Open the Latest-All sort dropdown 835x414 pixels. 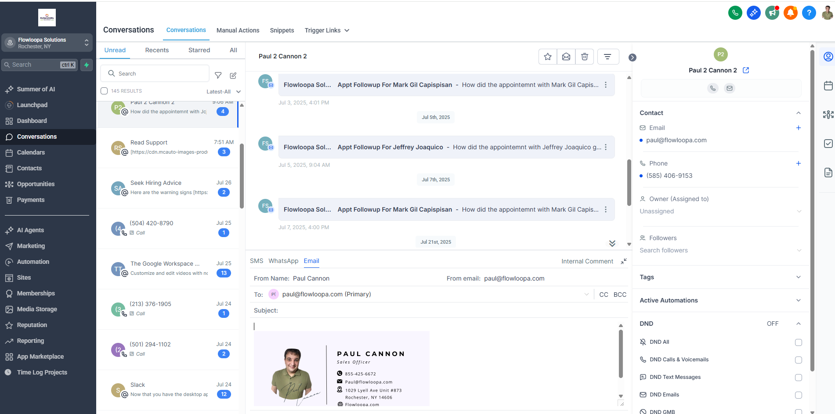[x=224, y=92]
